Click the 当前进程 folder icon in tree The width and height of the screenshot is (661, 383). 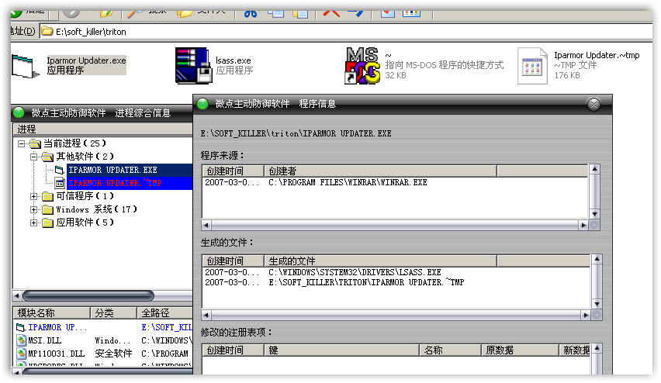[35, 144]
